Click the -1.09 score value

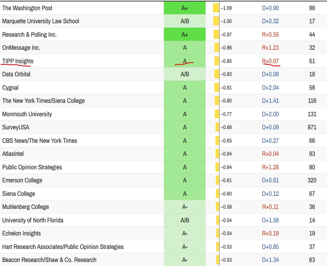point(226,8)
